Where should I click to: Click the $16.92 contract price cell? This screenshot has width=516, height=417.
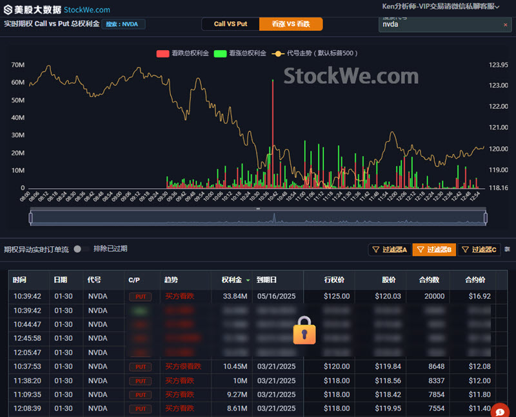point(480,296)
